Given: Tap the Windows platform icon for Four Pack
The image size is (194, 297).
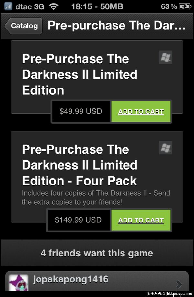Looking at the screenshot, I should click(166, 148).
